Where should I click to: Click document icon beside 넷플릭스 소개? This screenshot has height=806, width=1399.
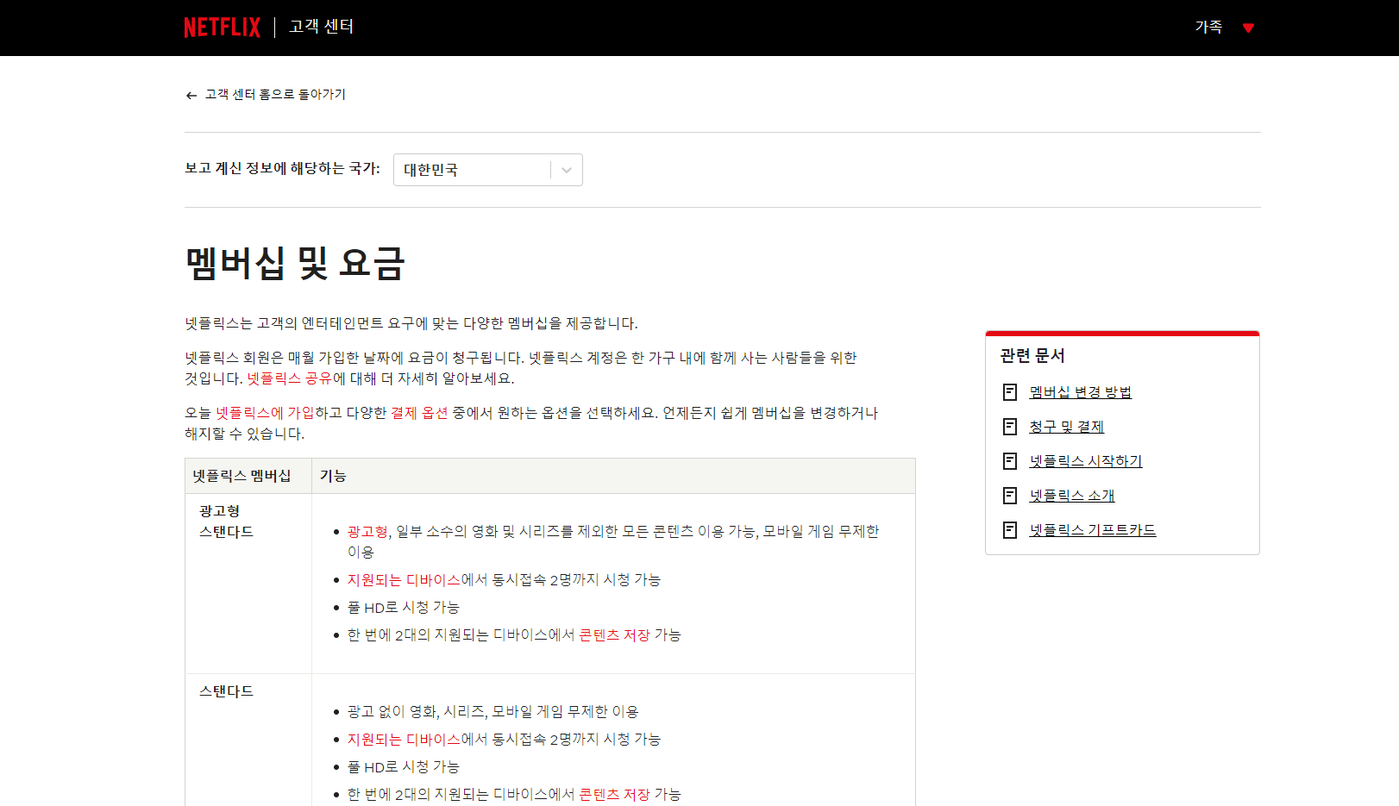tap(1010, 496)
